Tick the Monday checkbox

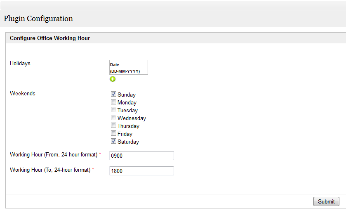(x=113, y=102)
